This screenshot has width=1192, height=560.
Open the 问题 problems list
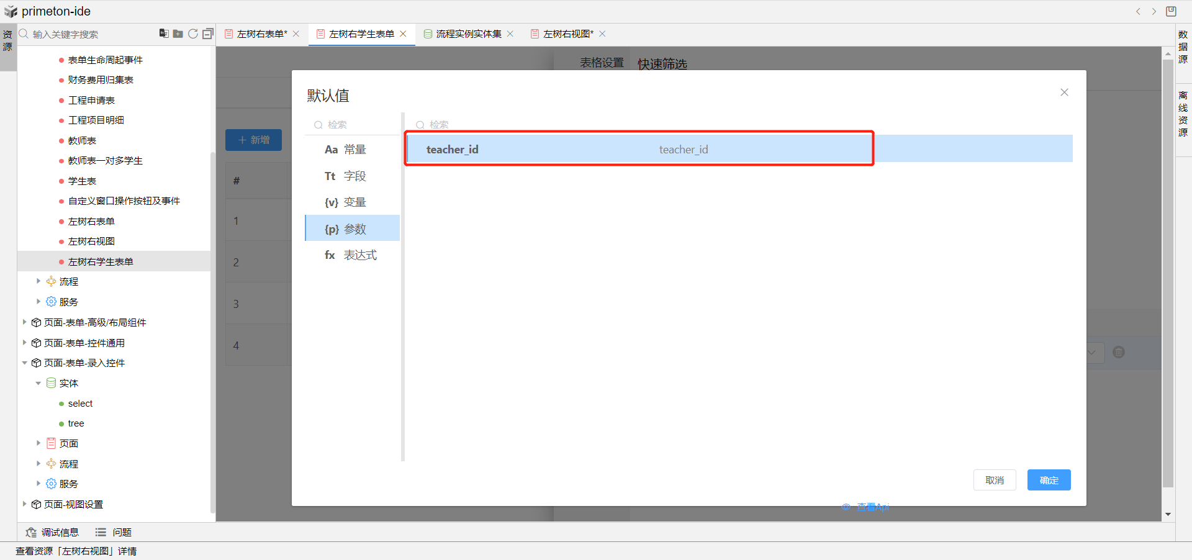click(x=114, y=532)
